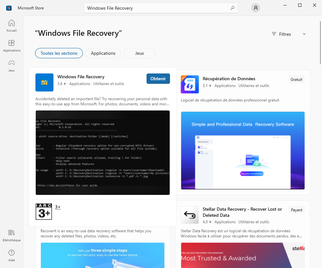Image resolution: width=322 pixels, height=268 pixels.
Task: Click the Obtenir button
Action: 158,79
